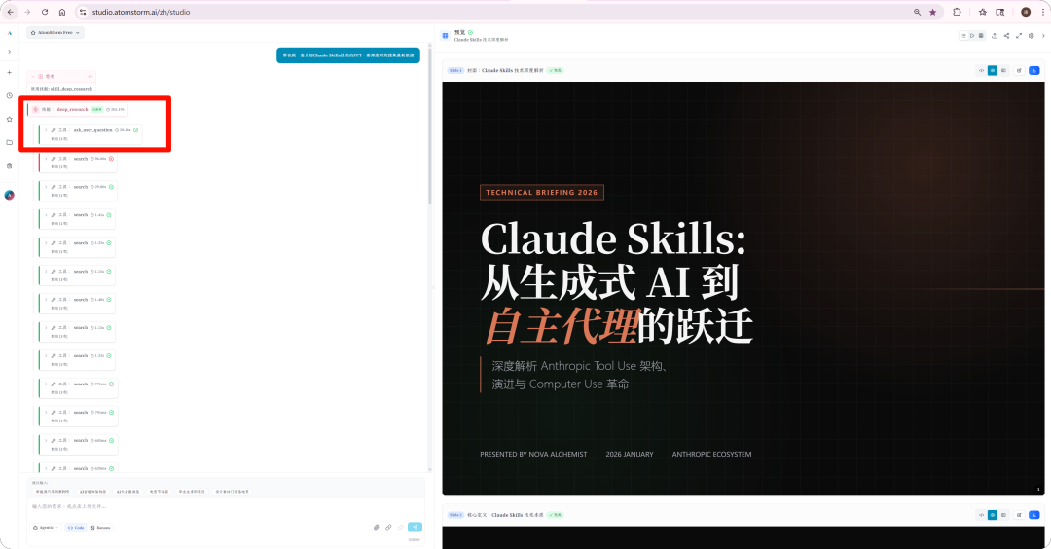This screenshot has height=549, width=1051.
Task: Show the Slide 1 code view
Action: (x=981, y=70)
